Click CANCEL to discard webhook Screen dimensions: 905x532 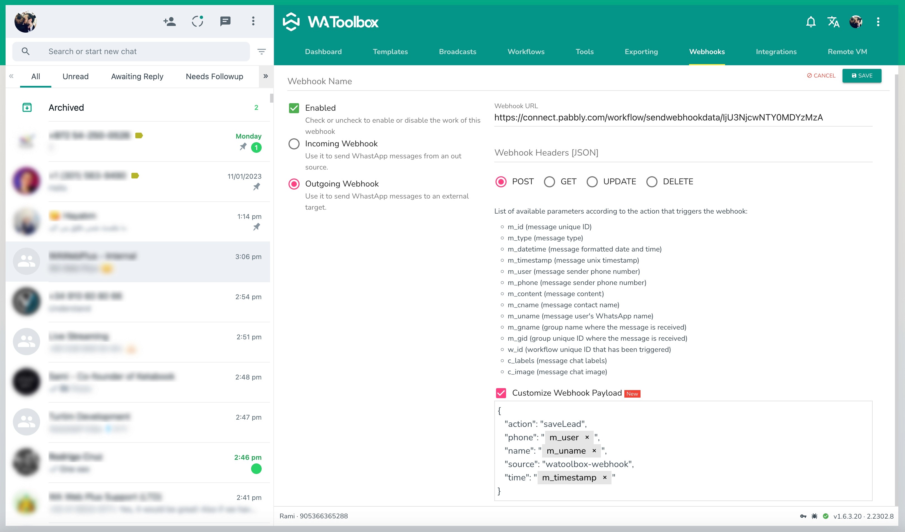pyautogui.click(x=821, y=76)
